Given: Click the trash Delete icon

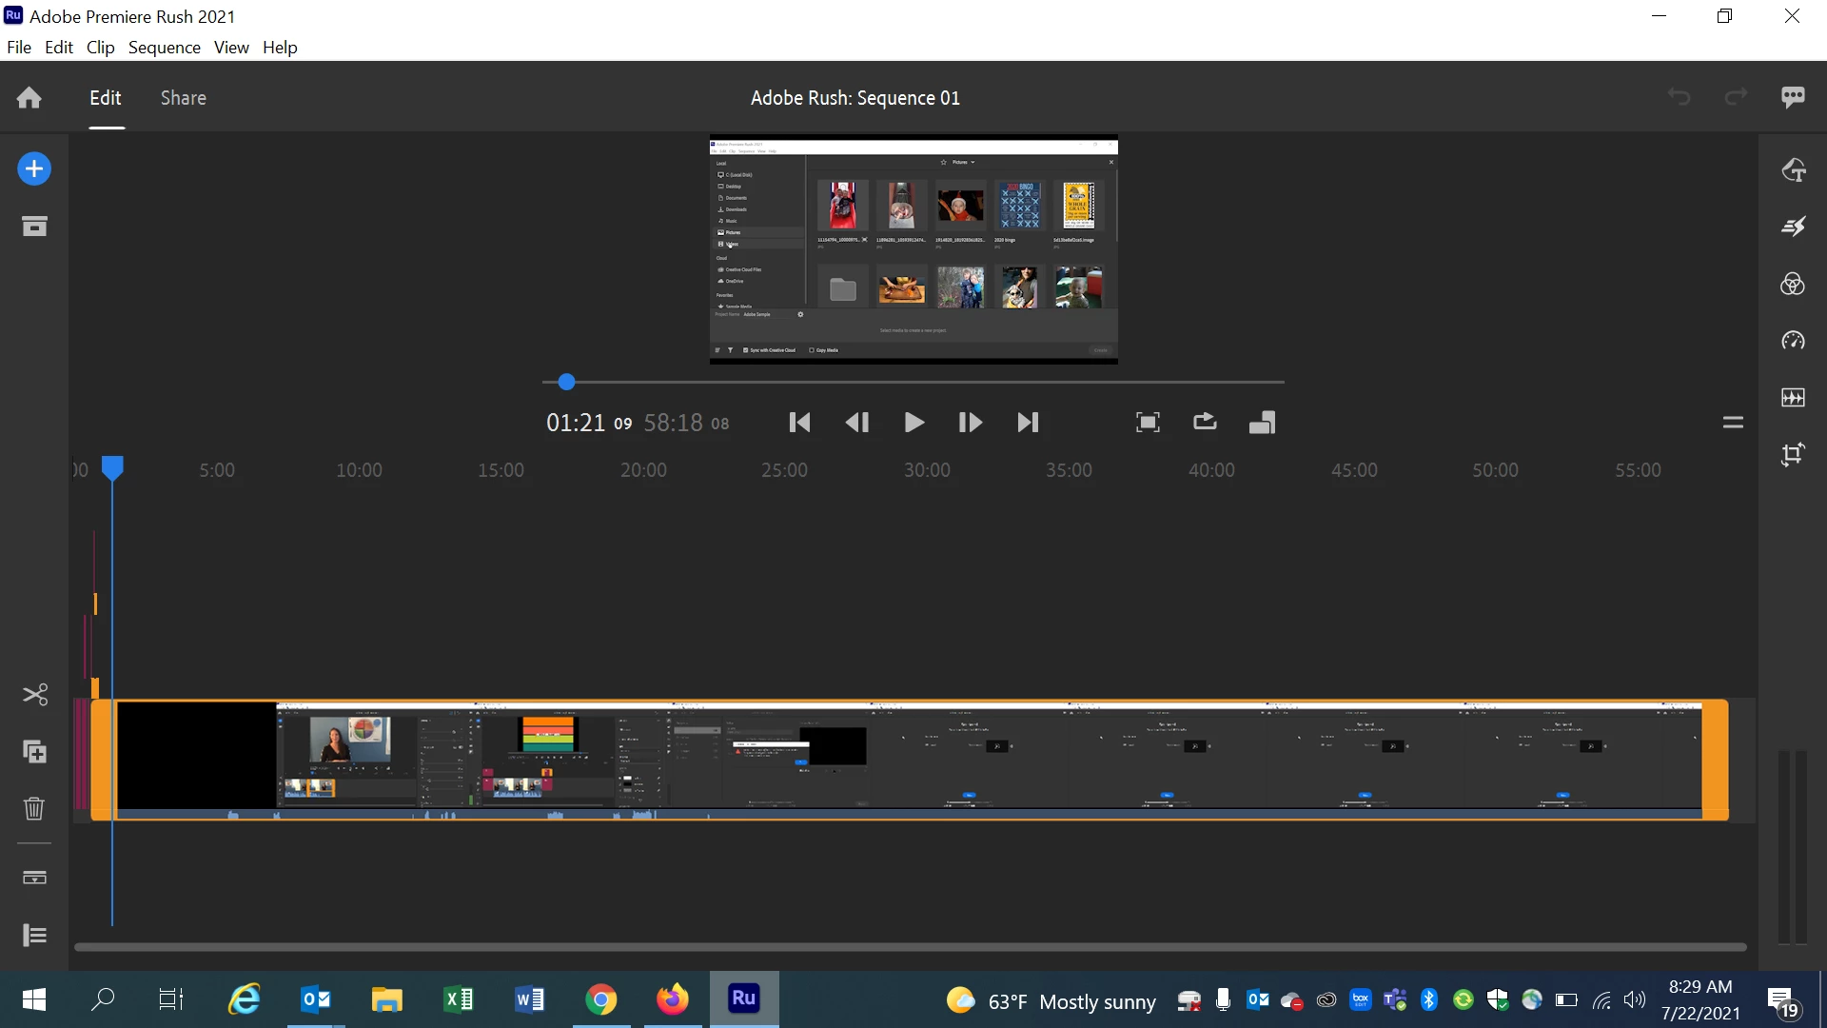Looking at the screenshot, I should pyautogui.click(x=34, y=808).
